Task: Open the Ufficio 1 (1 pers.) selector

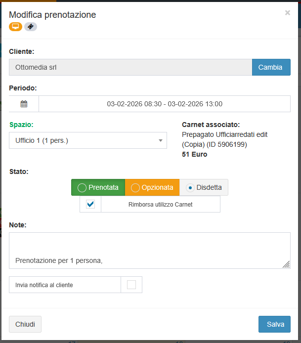Action: click(x=84, y=140)
